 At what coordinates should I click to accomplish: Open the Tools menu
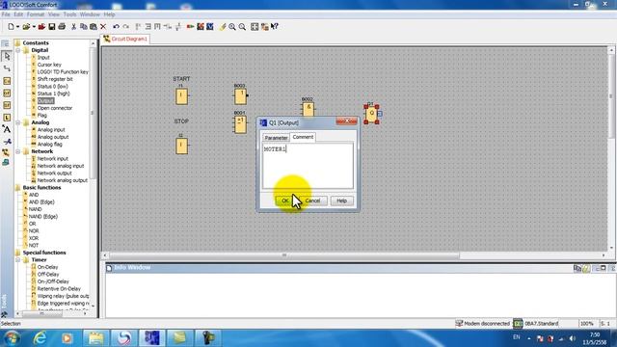69,14
